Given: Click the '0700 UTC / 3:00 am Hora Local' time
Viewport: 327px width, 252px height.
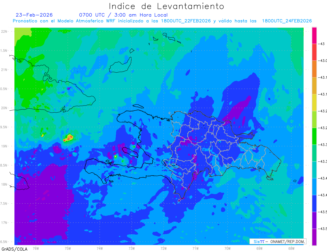Looking at the screenshot, I should click(x=123, y=15).
